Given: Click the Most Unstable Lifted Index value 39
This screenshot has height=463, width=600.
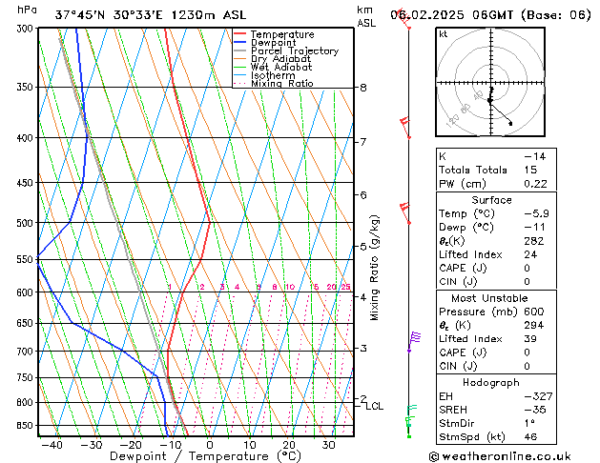Looking at the screenshot, I should (531, 339).
